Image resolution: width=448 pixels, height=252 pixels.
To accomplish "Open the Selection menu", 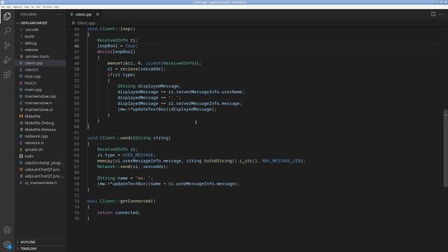I will (x=17, y=7).
